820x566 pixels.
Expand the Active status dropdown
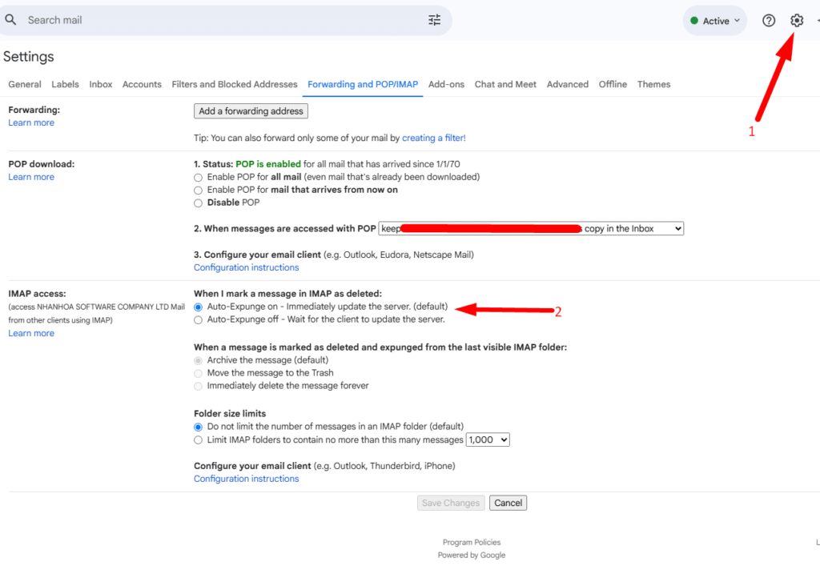click(715, 22)
